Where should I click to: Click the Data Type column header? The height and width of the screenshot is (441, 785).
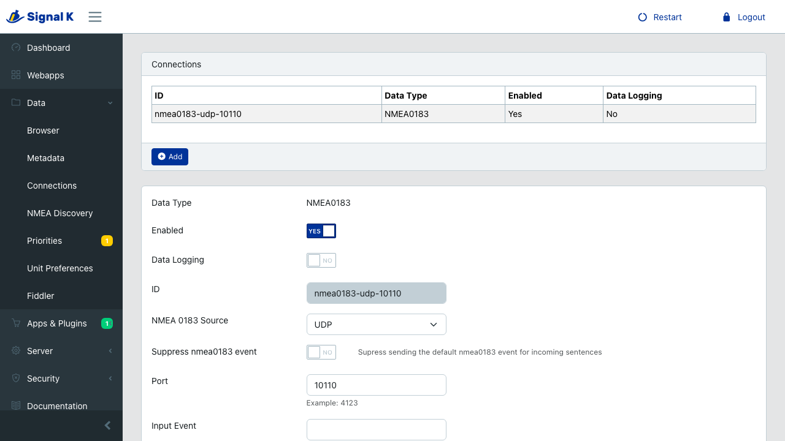tap(443, 96)
